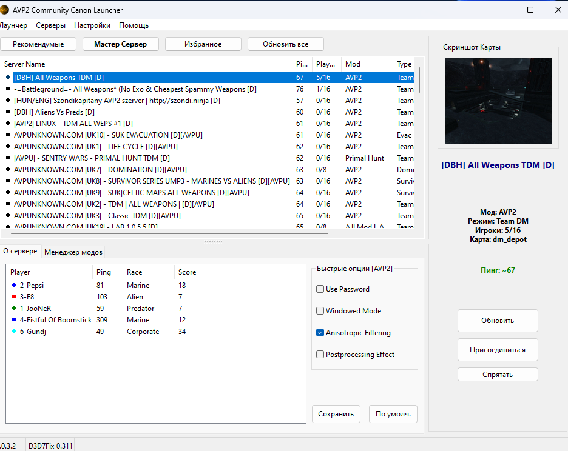The height and width of the screenshot is (451, 568).
Task: Sort the player list by Player column
Action: [x=49, y=272]
